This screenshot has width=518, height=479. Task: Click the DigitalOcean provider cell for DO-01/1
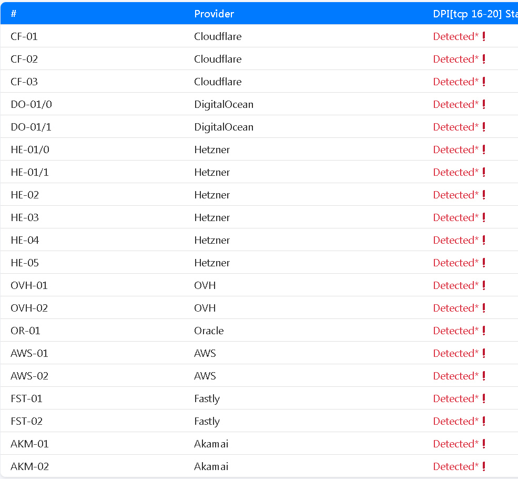tap(224, 127)
